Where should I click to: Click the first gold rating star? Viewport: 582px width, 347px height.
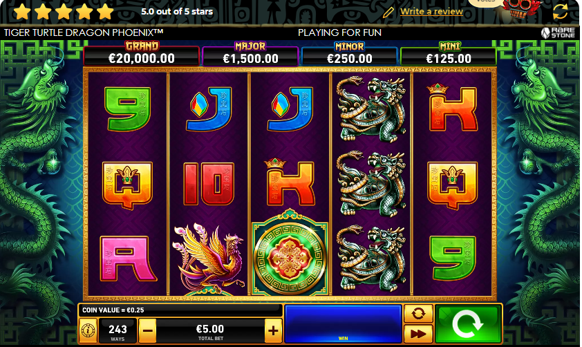[22, 12]
